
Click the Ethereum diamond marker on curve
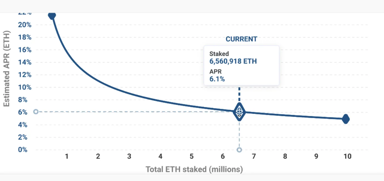pyautogui.click(x=239, y=112)
